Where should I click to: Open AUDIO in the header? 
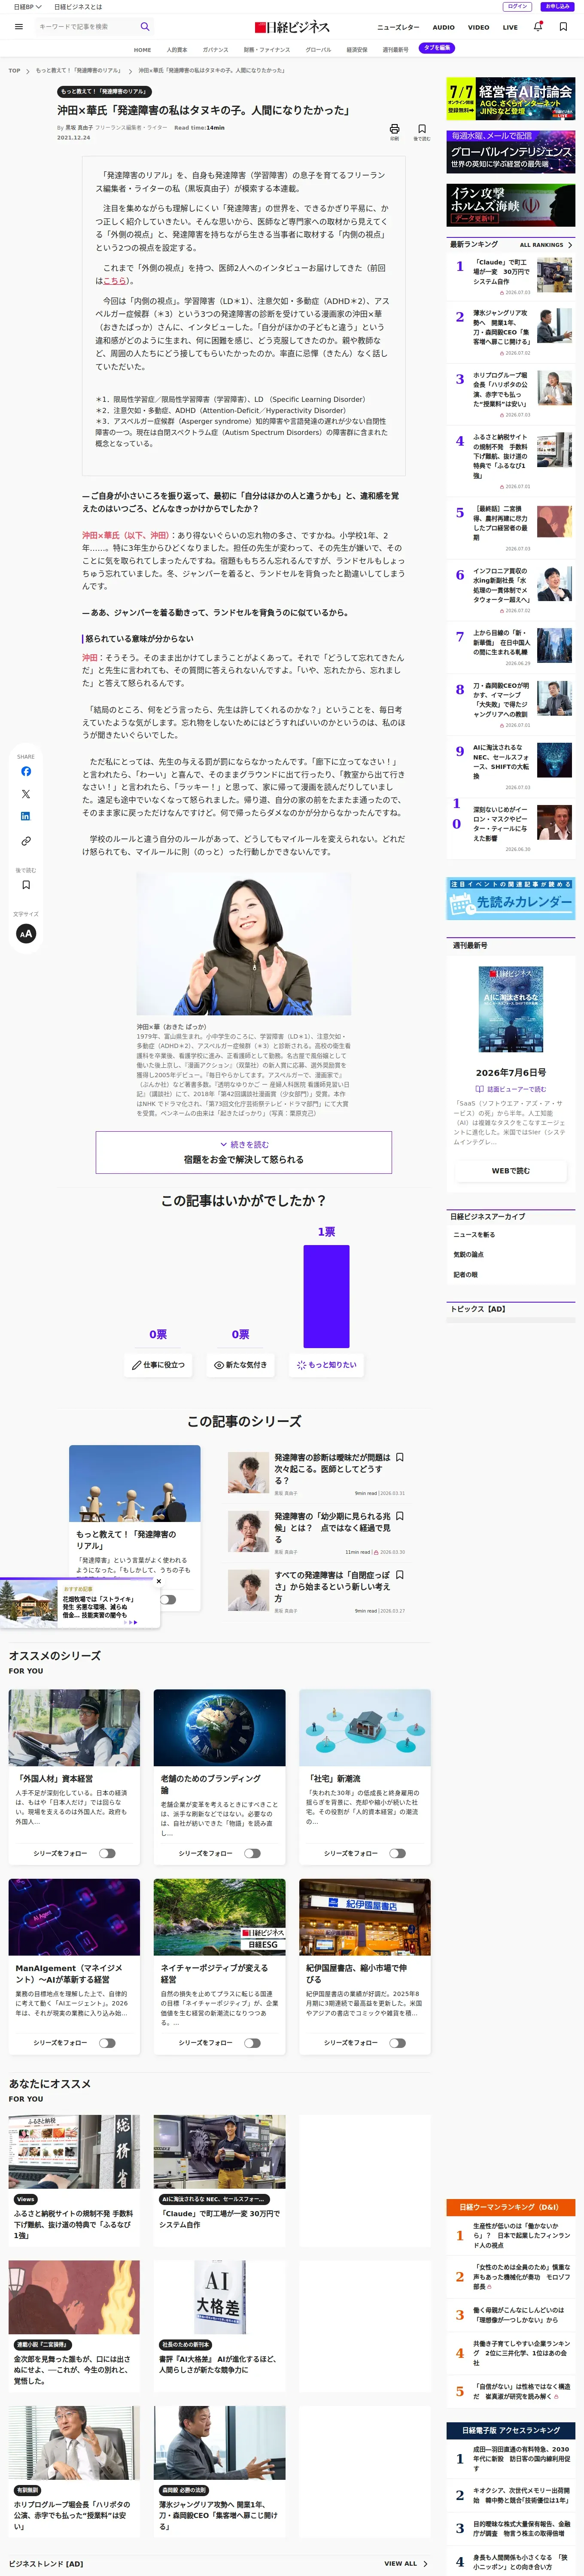pos(443,27)
